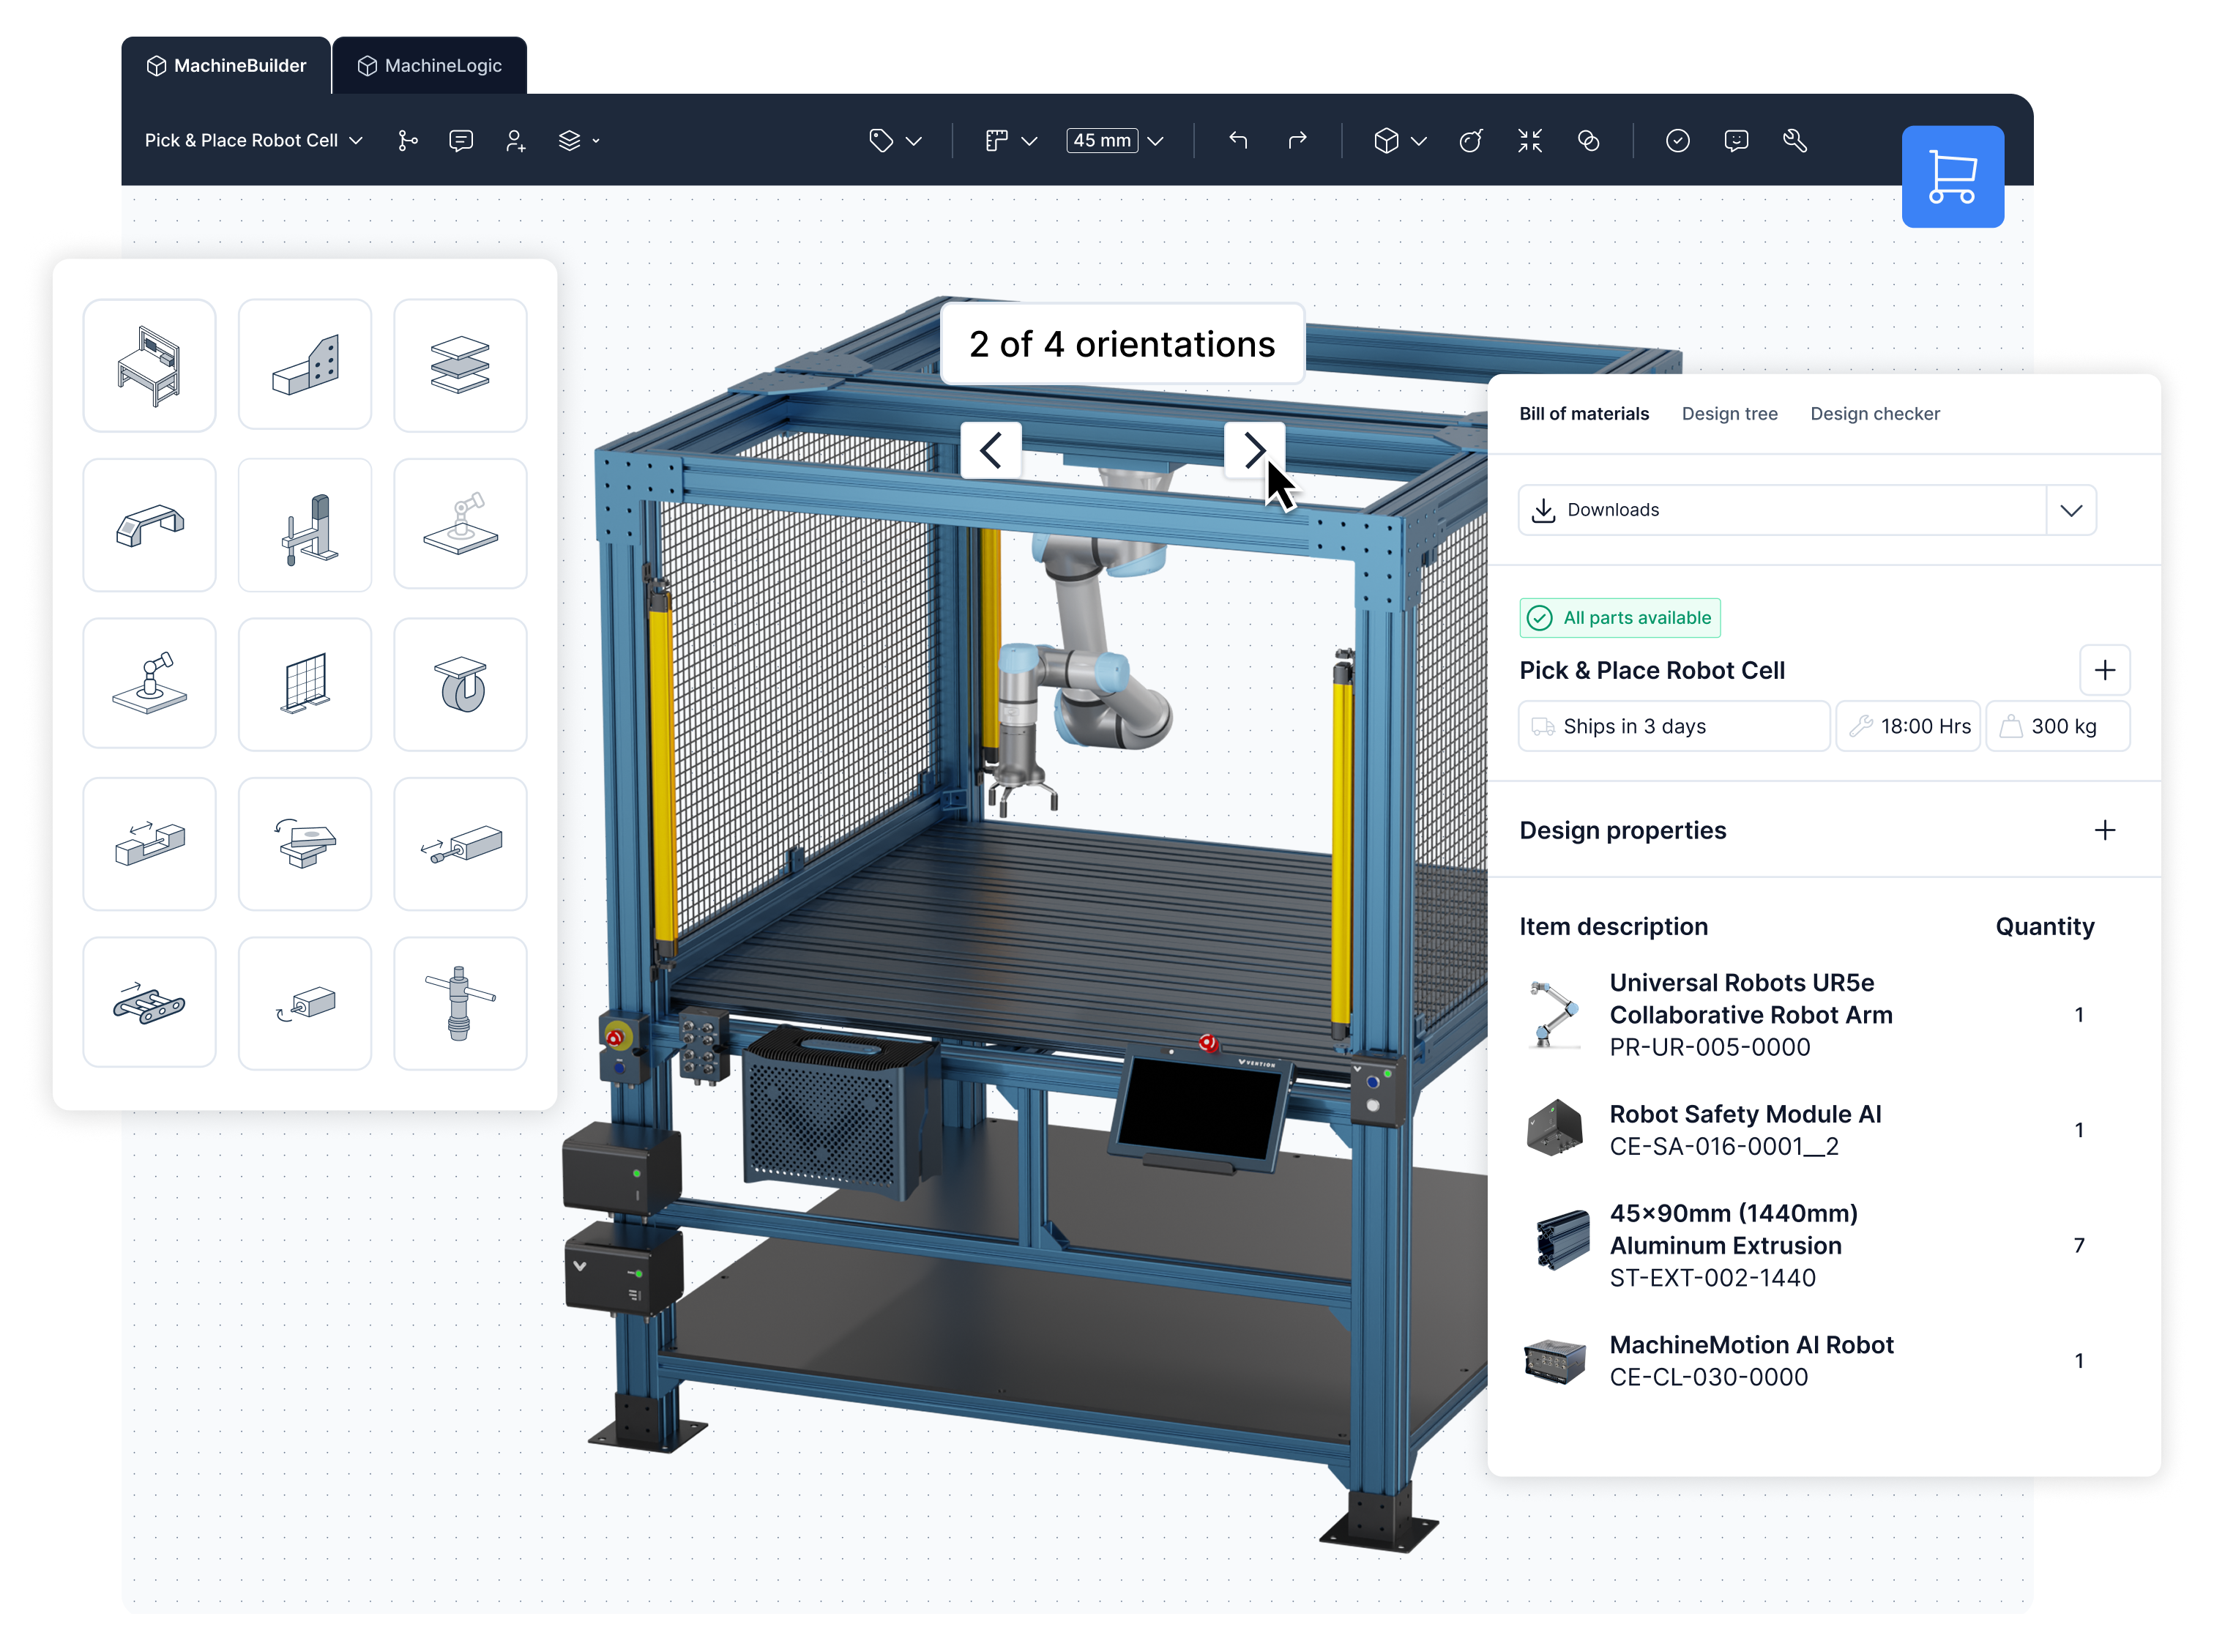Go to previous orientation arrow
Image resolution: width=2214 pixels, height=1652 pixels.
991,451
